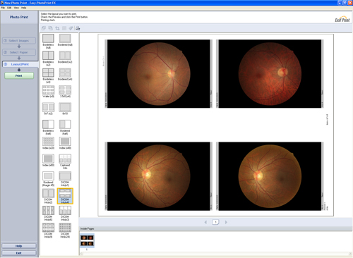Select the Captured Info layout
The width and height of the screenshot is (353, 258).
click(x=65, y=161)
